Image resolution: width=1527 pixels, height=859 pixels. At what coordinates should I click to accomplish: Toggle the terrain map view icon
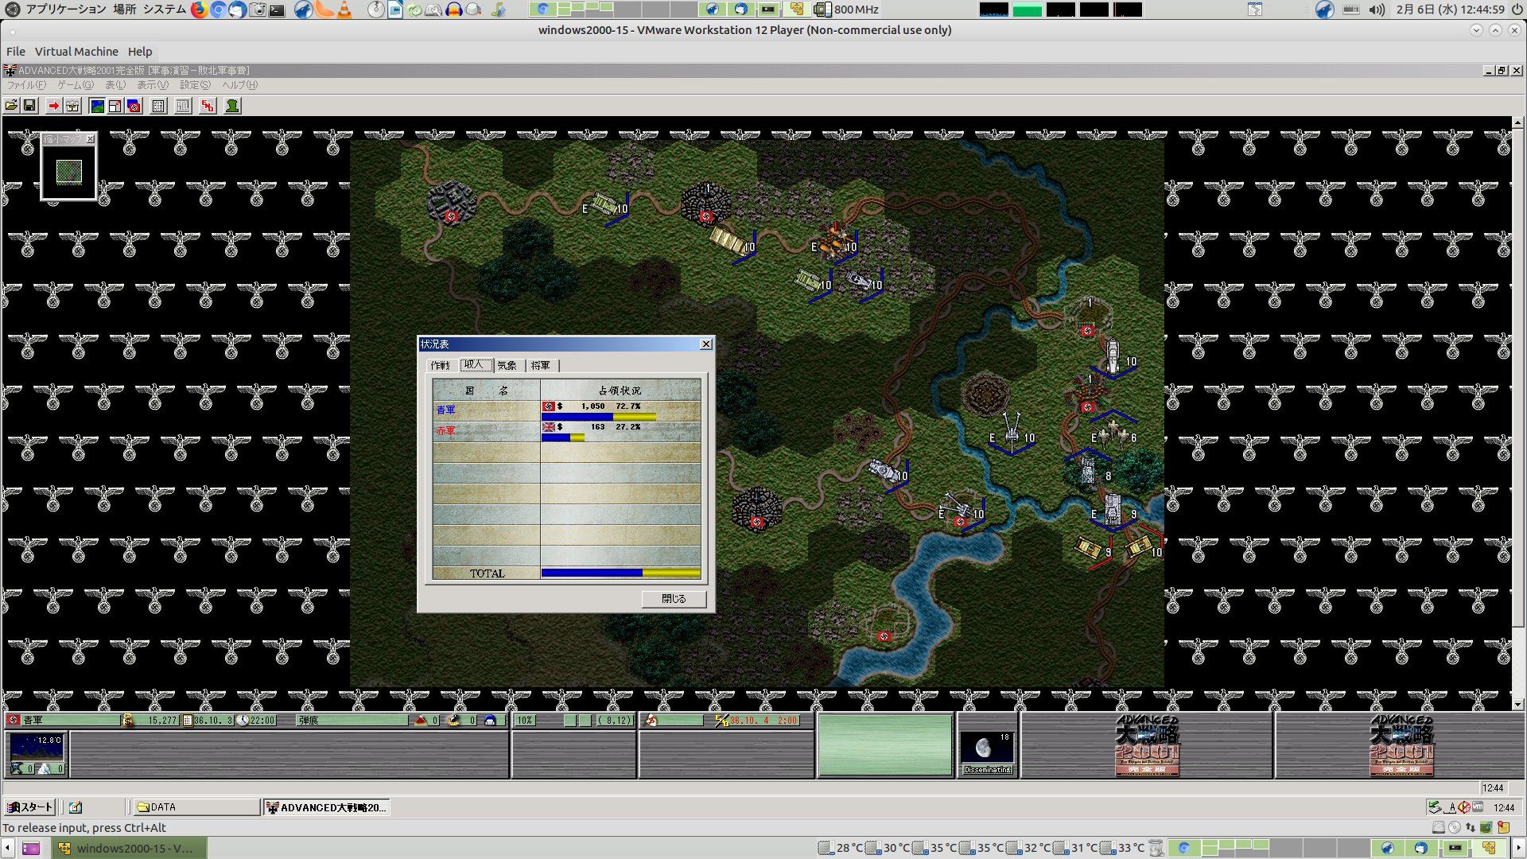(97, 106)
